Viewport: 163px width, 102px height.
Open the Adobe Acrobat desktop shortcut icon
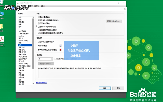[2, 39]
